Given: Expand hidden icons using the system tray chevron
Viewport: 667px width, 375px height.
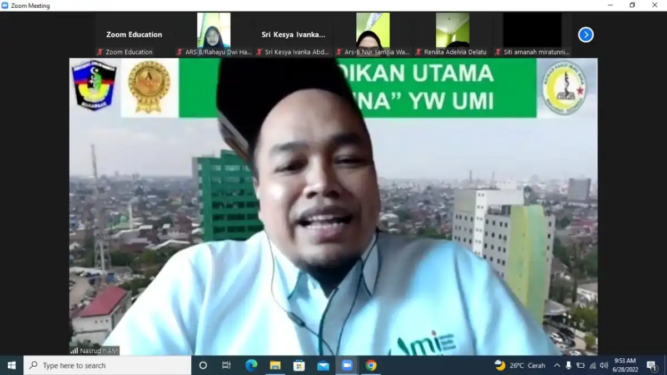Looking at the screenshot, I should point(557,366).
